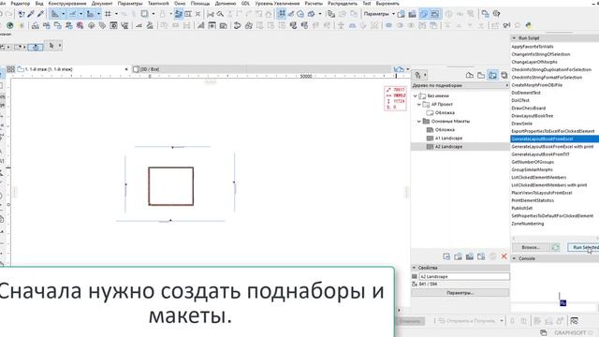
Task: Select the ZoneNumbering script
Action: pyautogui.click(x=527, y=224)
